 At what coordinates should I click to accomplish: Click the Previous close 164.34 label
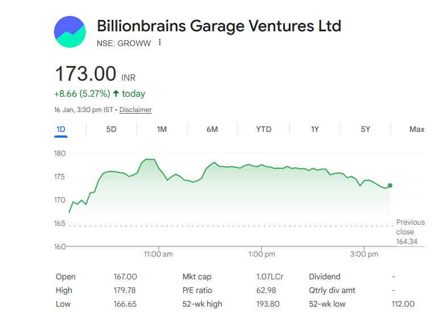[x=410, y=232]
